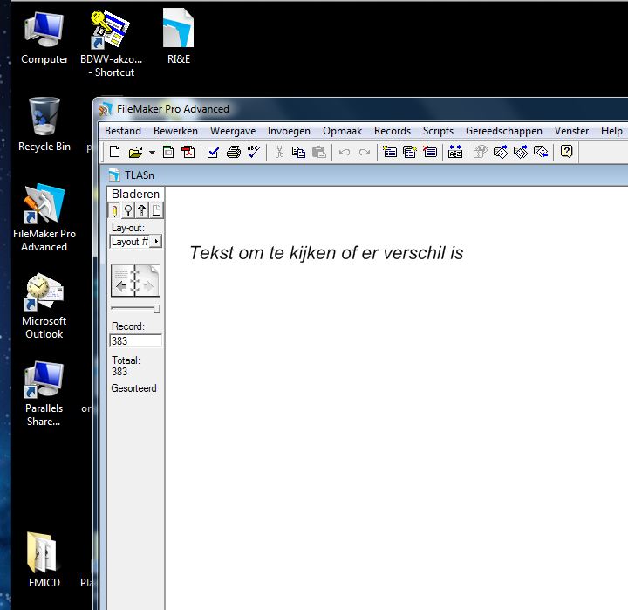Click the Undo arrow icon
628x610 pixels.
(x=345, y=153)
